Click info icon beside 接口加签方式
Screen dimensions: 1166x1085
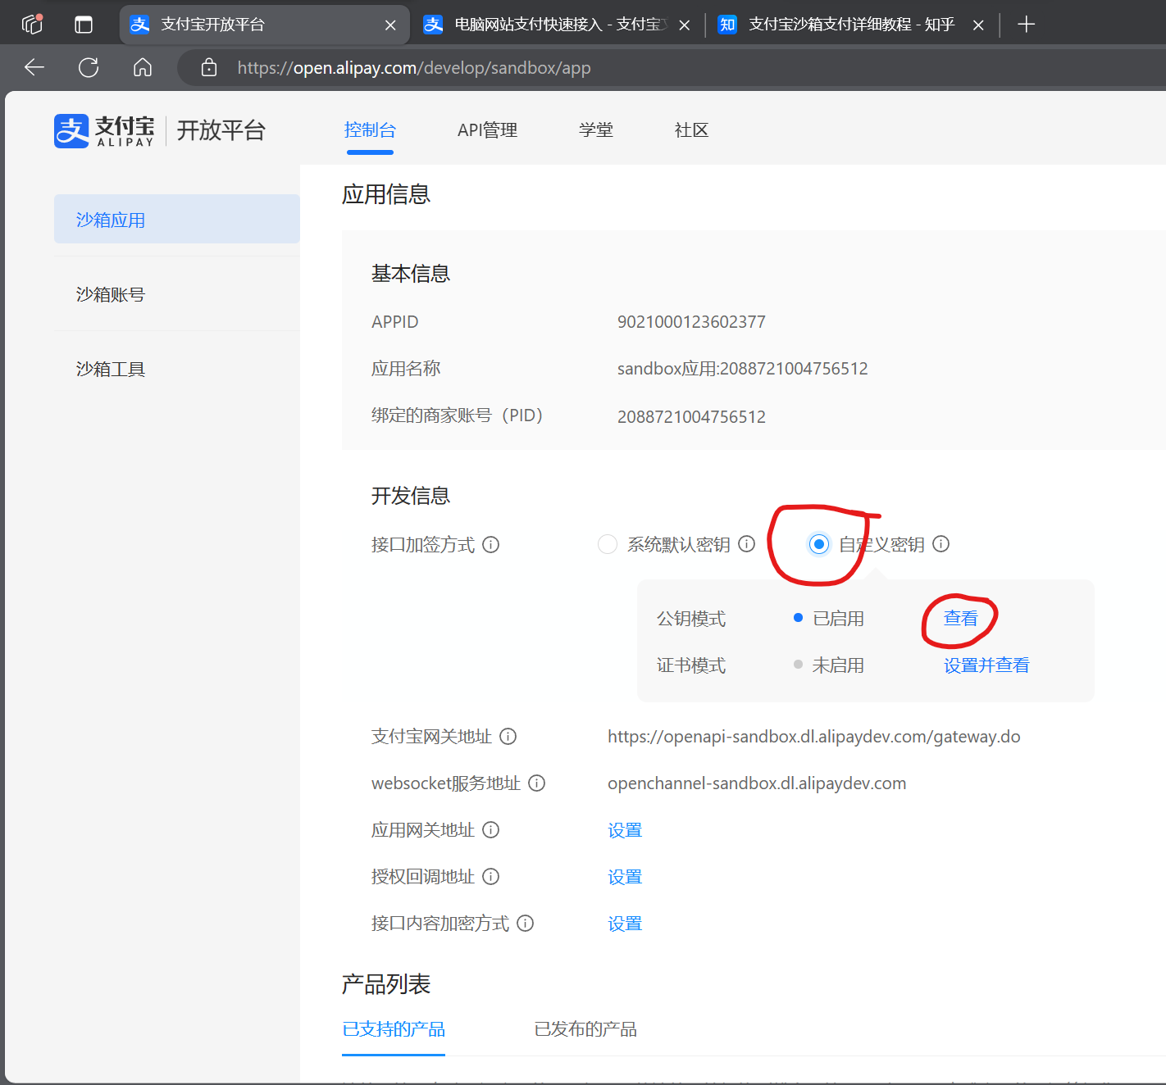click(491, 545)
